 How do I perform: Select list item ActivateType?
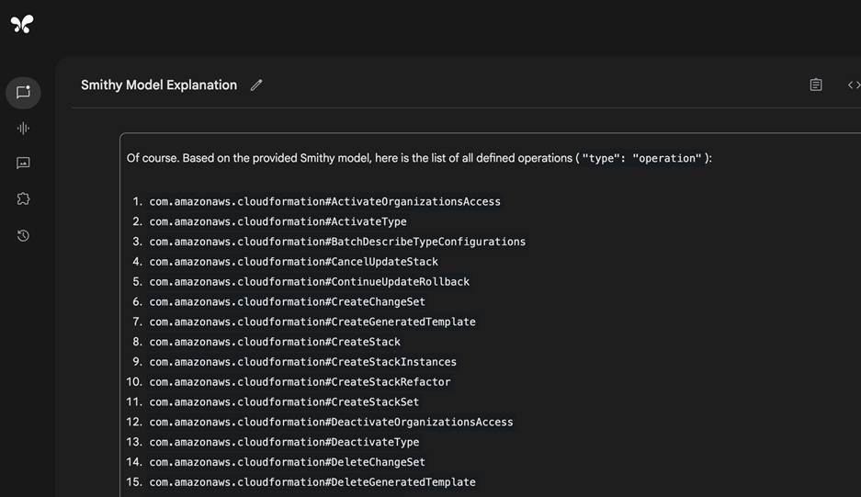pos(278,221)
